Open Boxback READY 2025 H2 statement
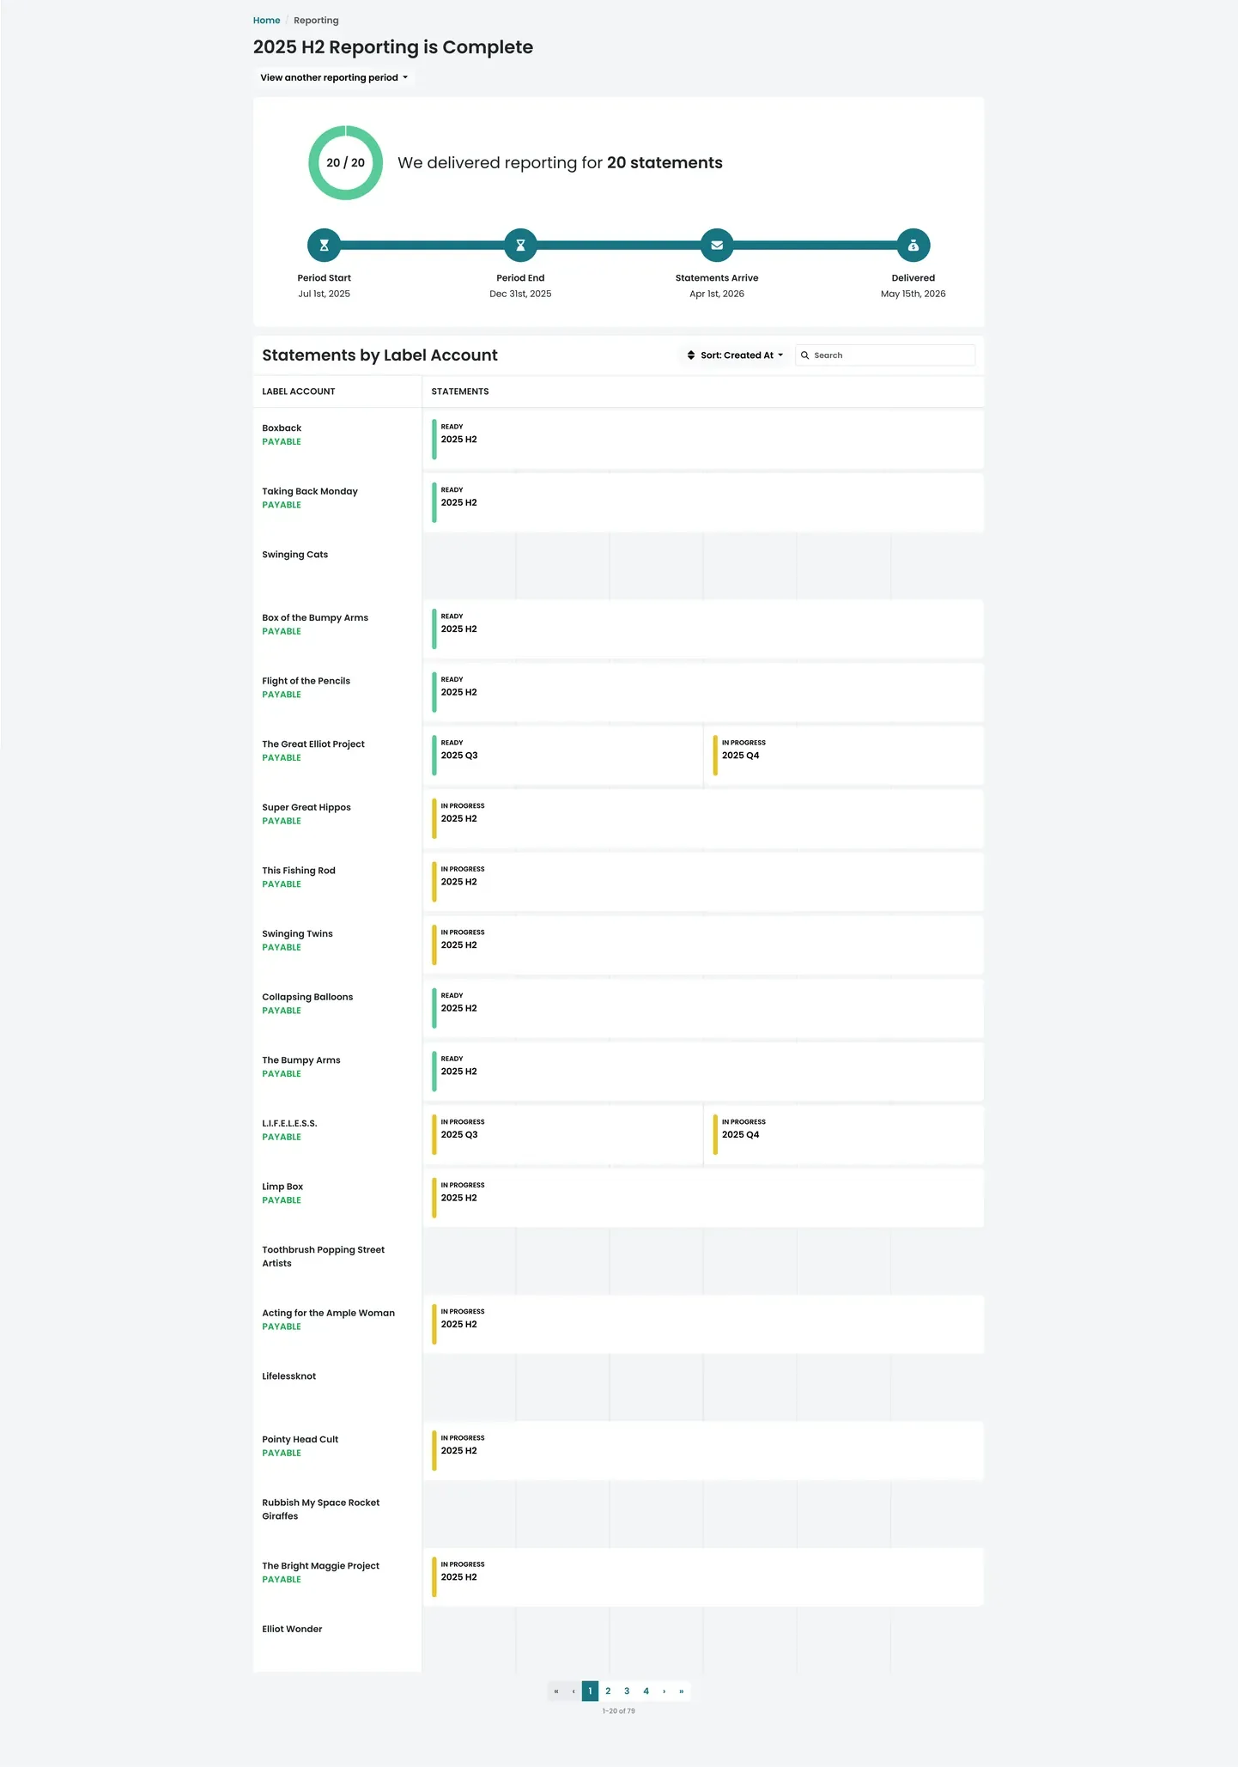The height and width of the screenshot is (1767, 1238). [x=704, y=440]
